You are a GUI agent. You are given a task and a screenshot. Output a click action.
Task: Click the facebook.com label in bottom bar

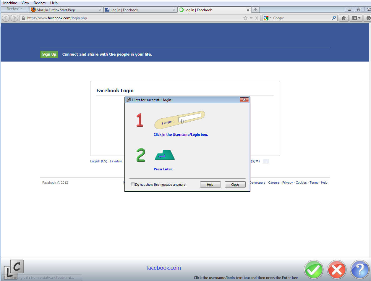pyautogui.click(x=163, y=268)
